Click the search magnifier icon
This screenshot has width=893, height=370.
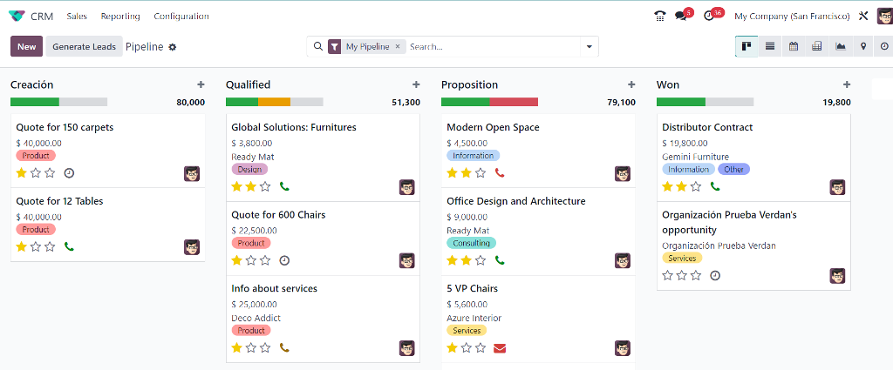(x=318, y=47)
